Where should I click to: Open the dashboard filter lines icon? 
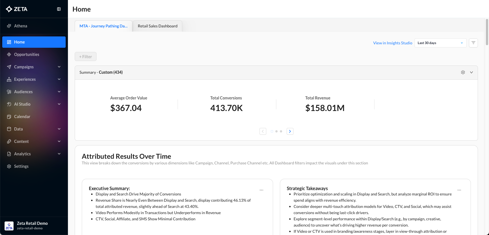pyautogui.click(x=473, y=43)
